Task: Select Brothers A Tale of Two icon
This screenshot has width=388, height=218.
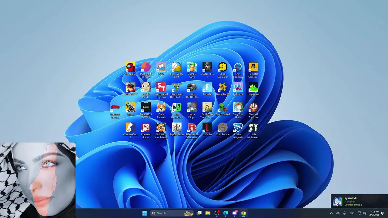Action: 207,111
